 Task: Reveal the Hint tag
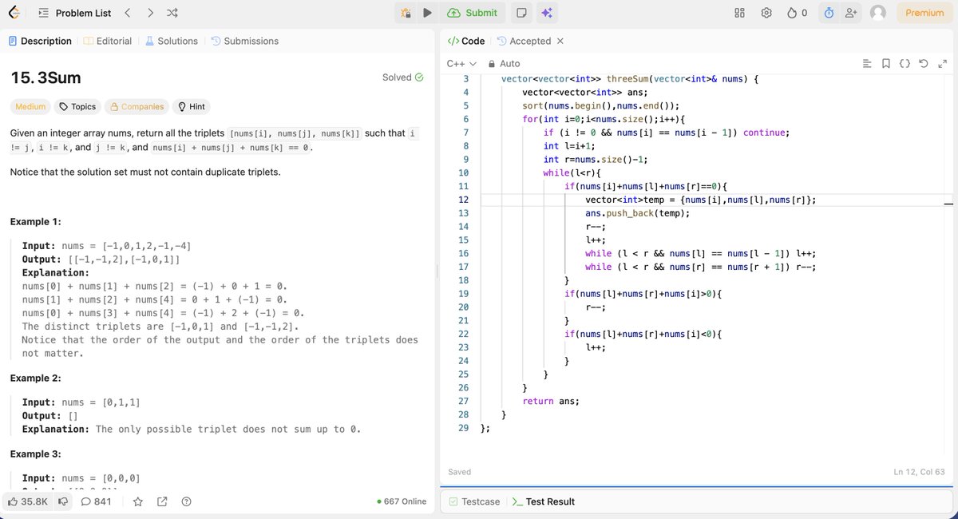192,106
